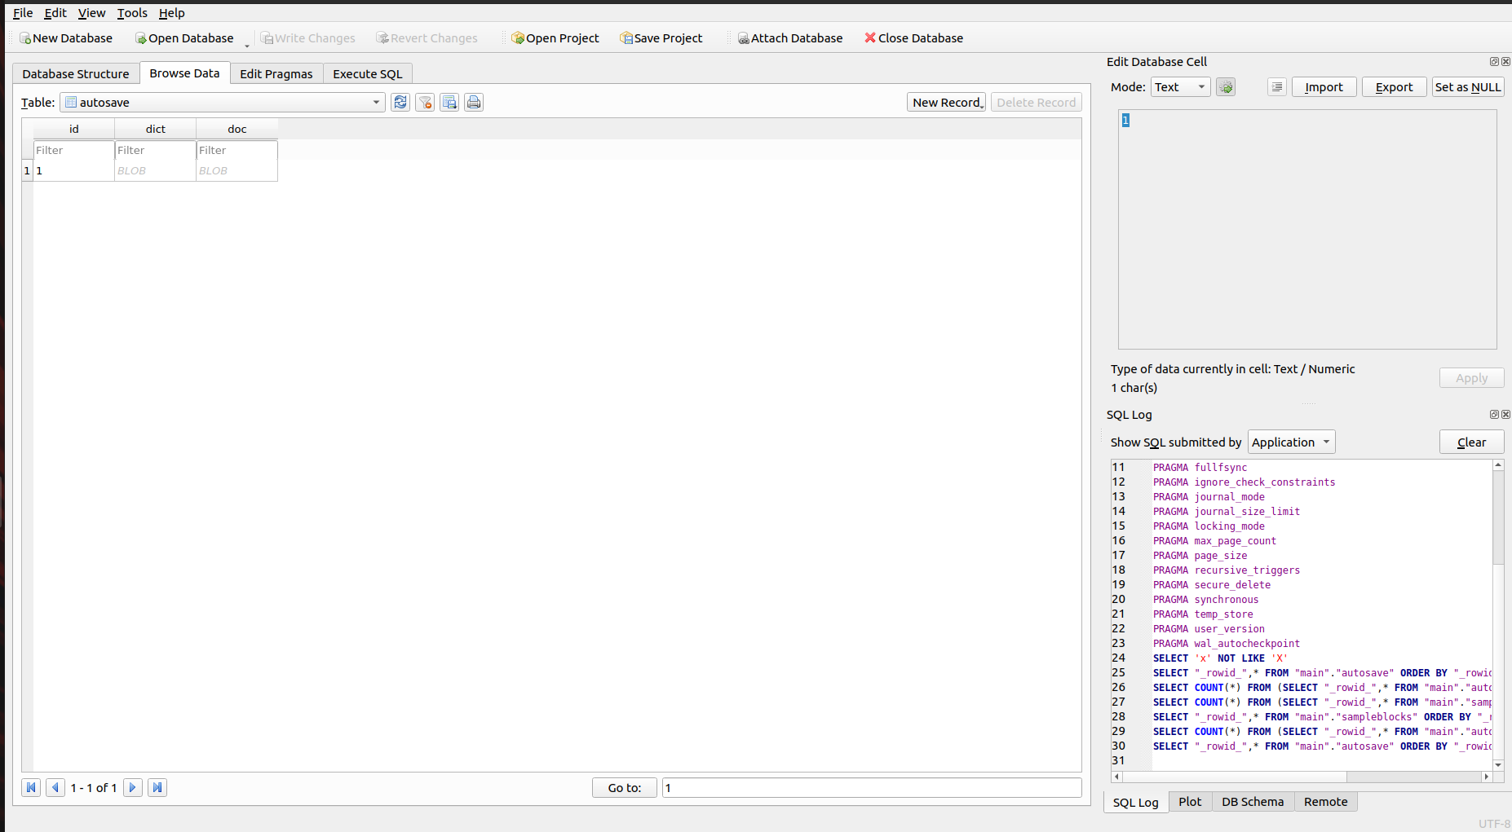Switch to the DB Schema tab
The height and width of the screenshot is (832, 1512).
pyautogui.click(x=1253, y=801)
